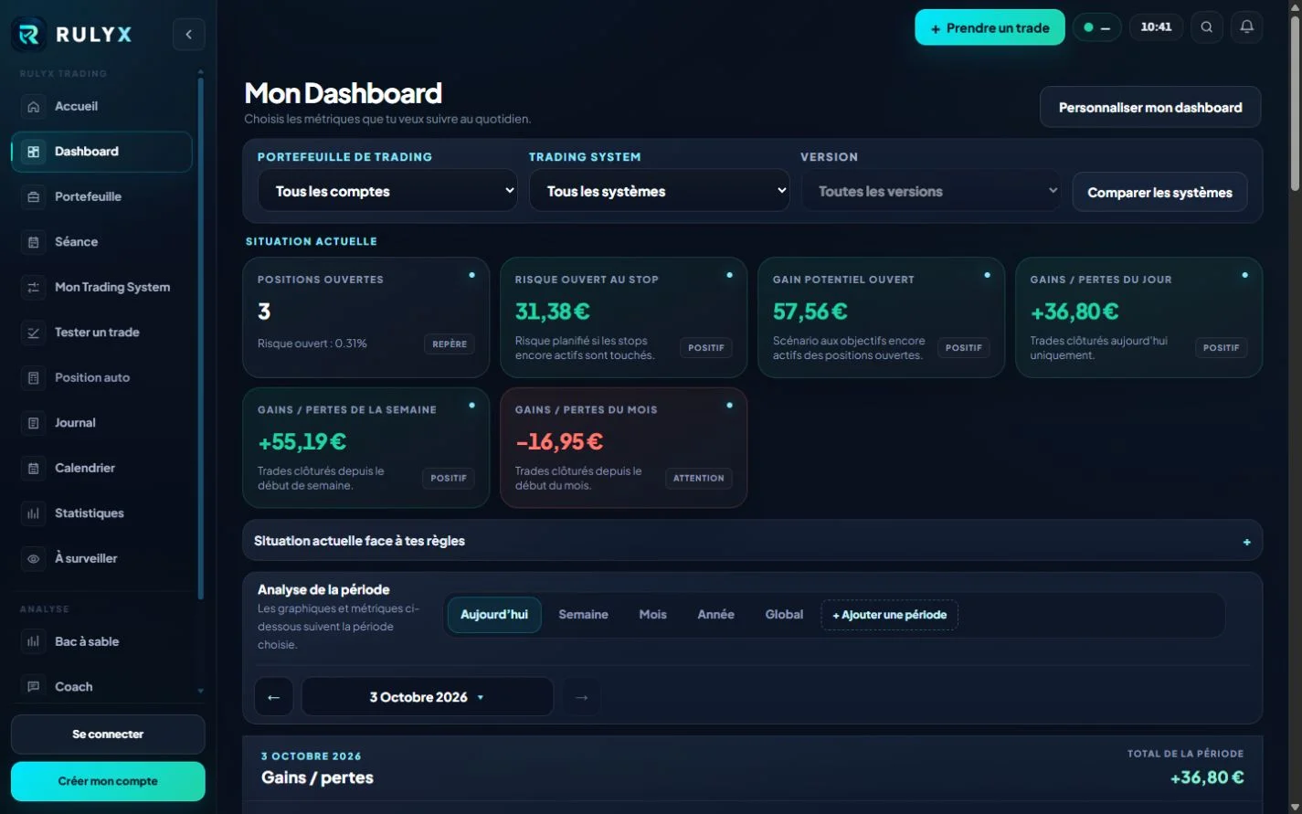Go to next day with right arrow

(x=581, y=697)
